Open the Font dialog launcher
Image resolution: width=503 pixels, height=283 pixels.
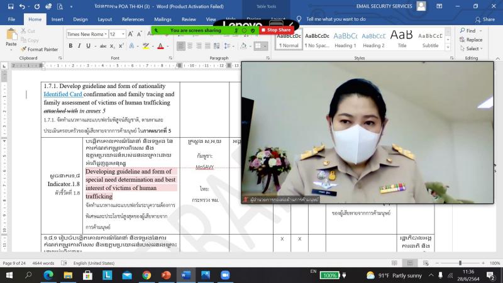[x=170, y=58]
